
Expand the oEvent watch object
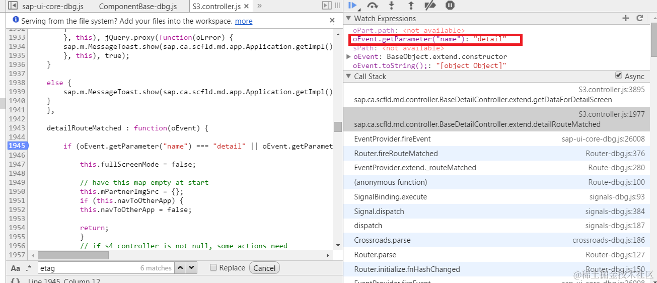click(348, 56)
